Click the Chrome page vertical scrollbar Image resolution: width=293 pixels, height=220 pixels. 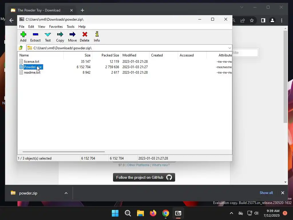coord(285,77)
